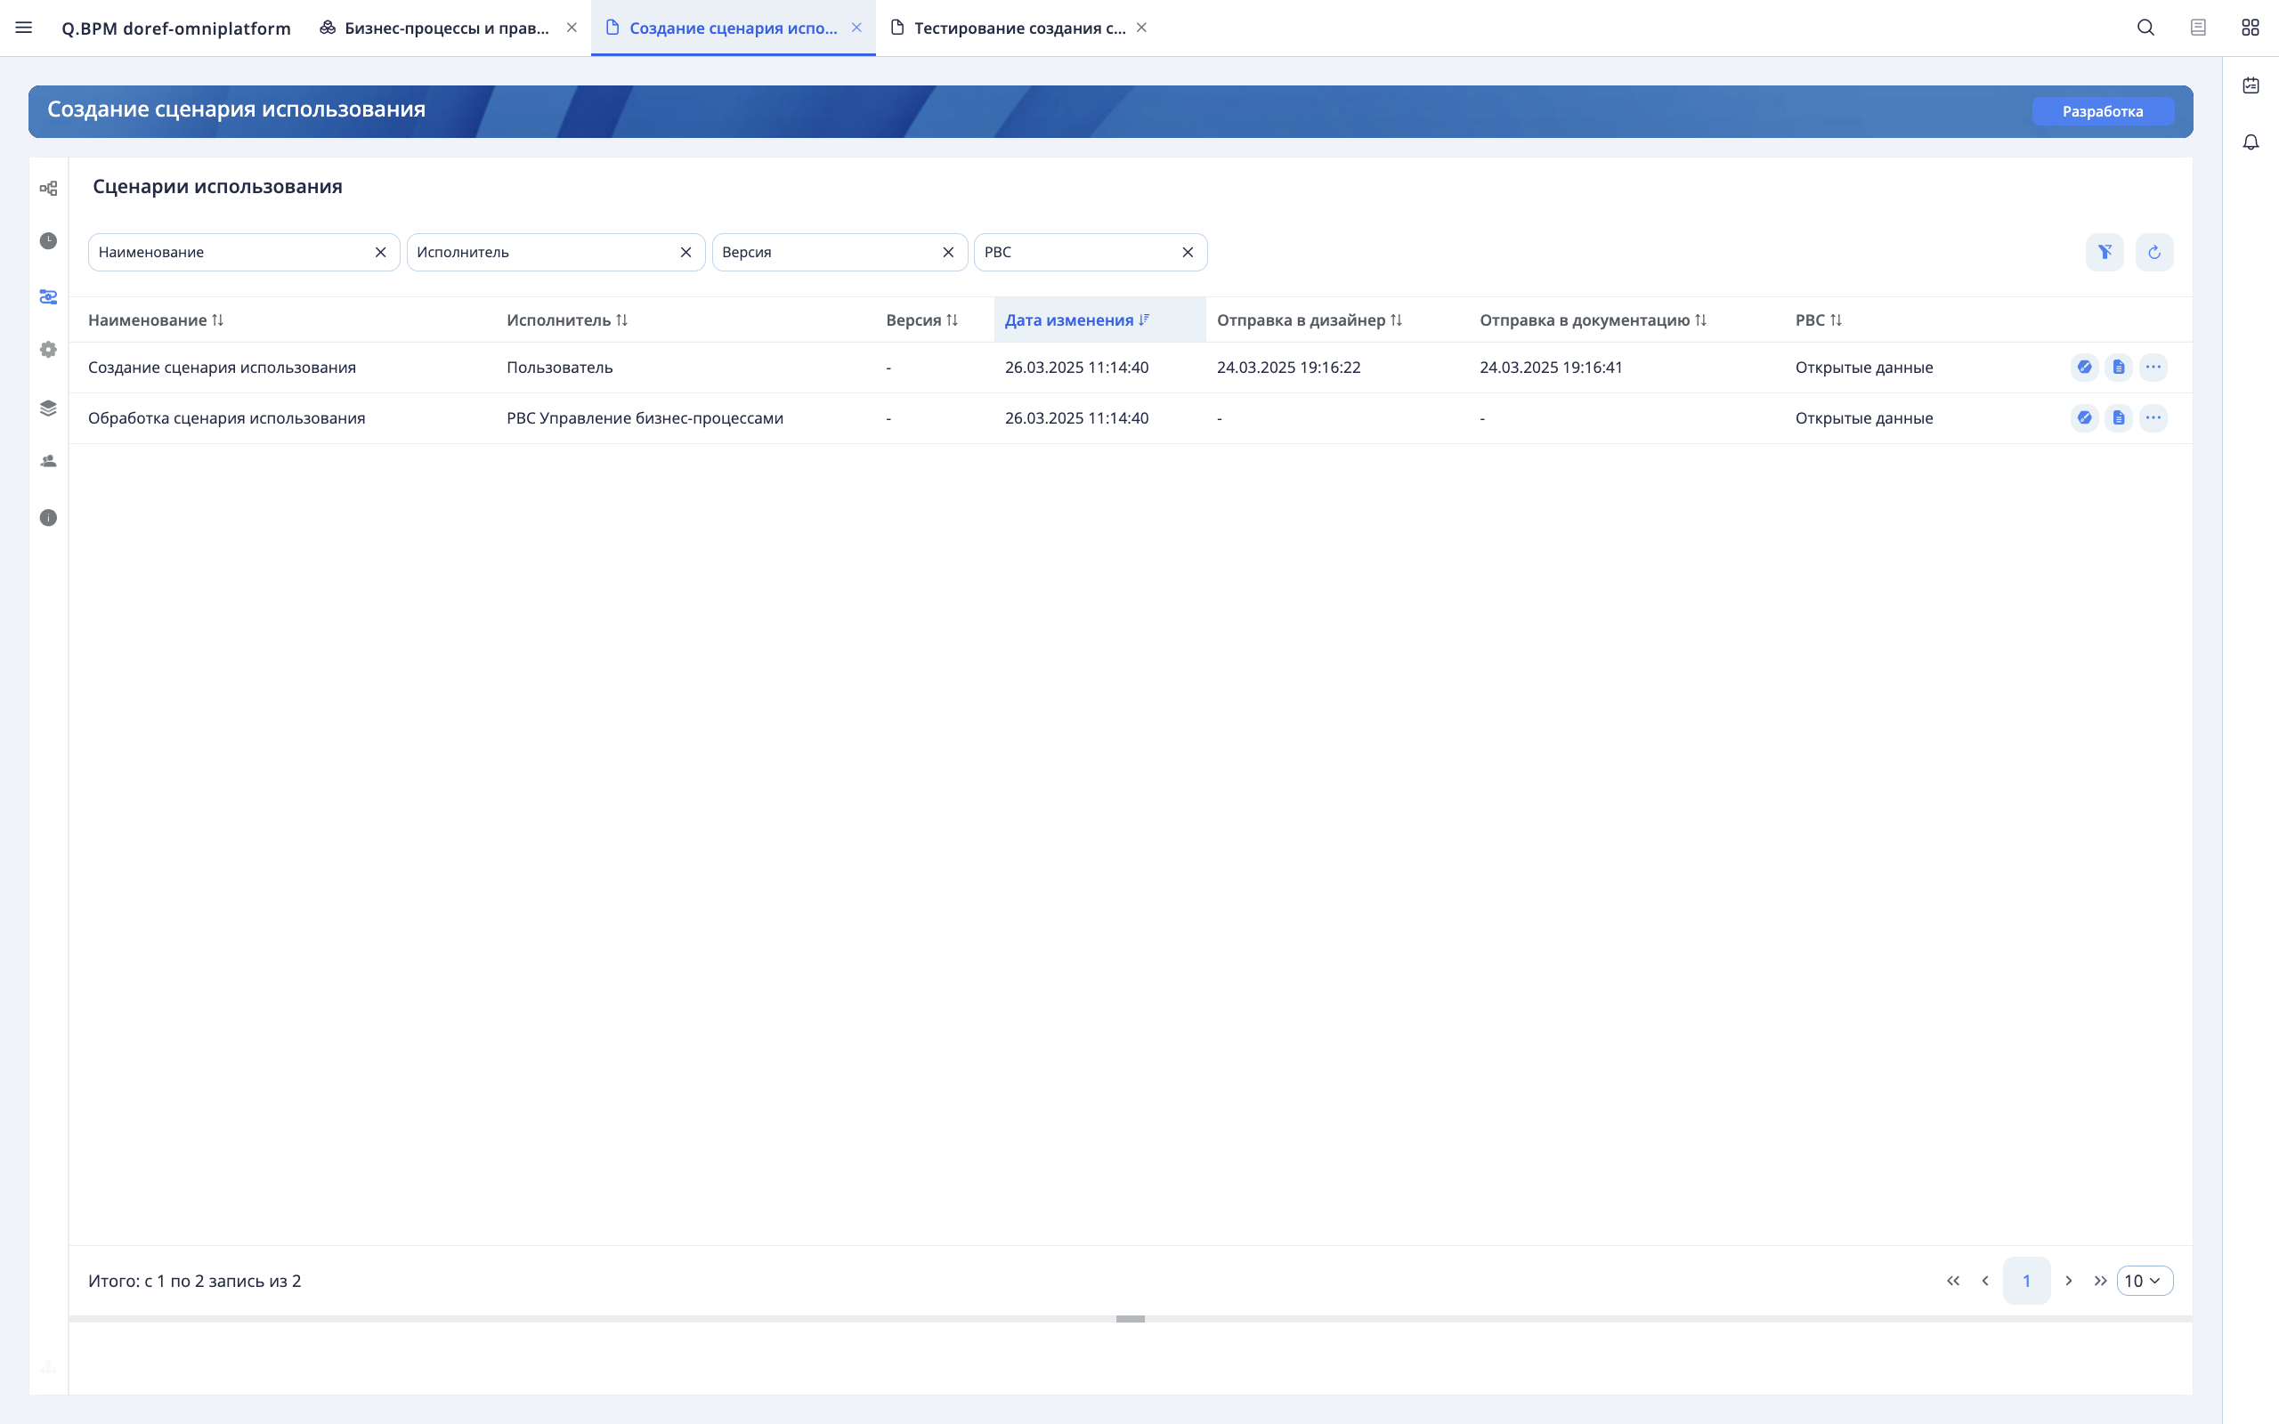Viewport: 2279px width, 1424px height.
Task: Open the history clock sidebar icon
Action: [48, 241]
